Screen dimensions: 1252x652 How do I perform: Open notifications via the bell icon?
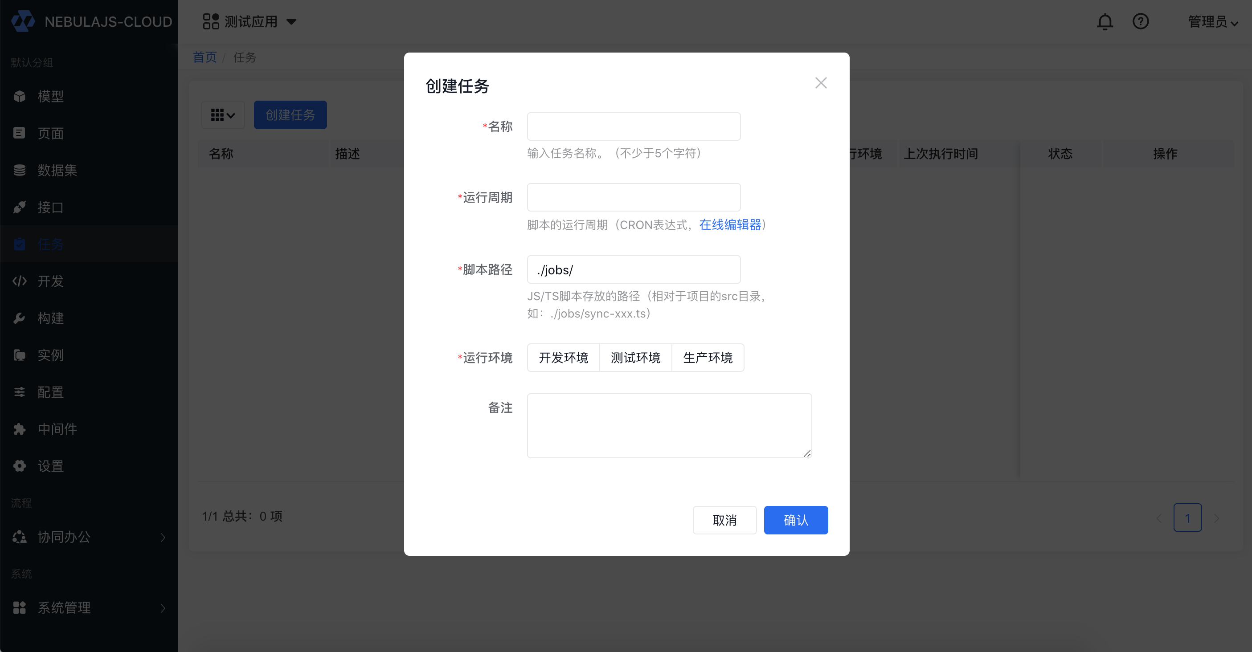click(1105, 21)
